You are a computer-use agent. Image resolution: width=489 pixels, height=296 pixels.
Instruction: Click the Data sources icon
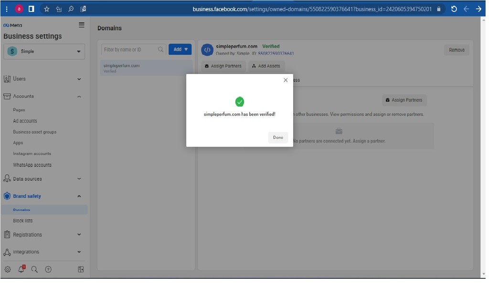7,180
